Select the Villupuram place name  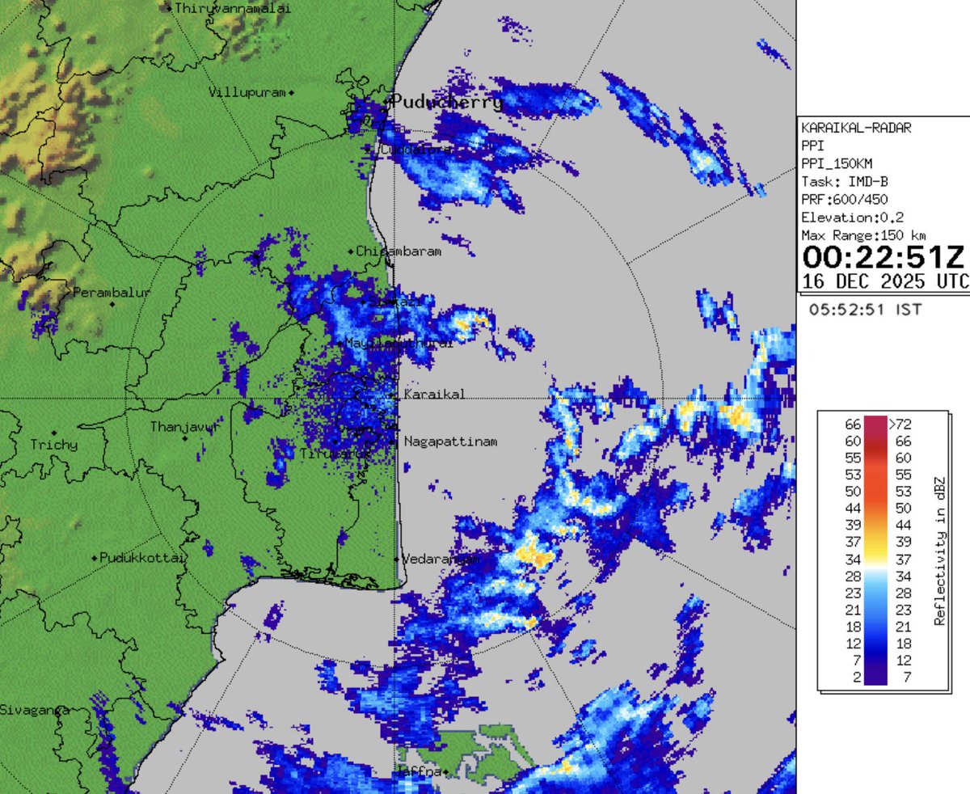pos(247,92)
